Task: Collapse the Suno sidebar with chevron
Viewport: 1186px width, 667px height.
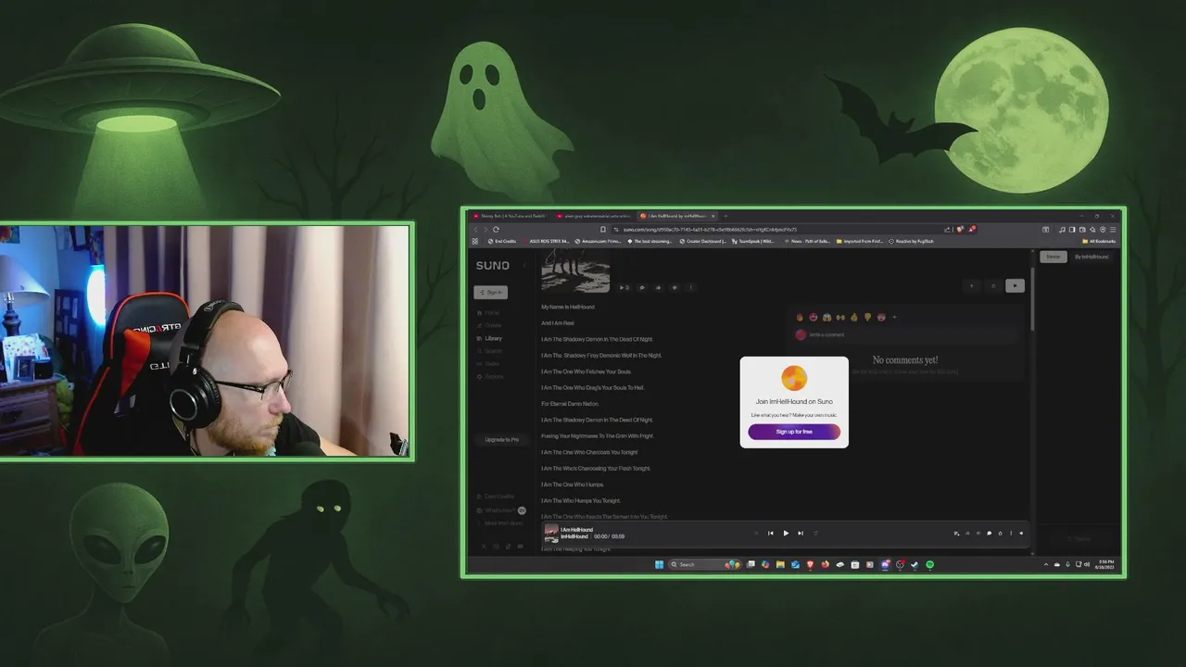Action: (x=524, y=266)
